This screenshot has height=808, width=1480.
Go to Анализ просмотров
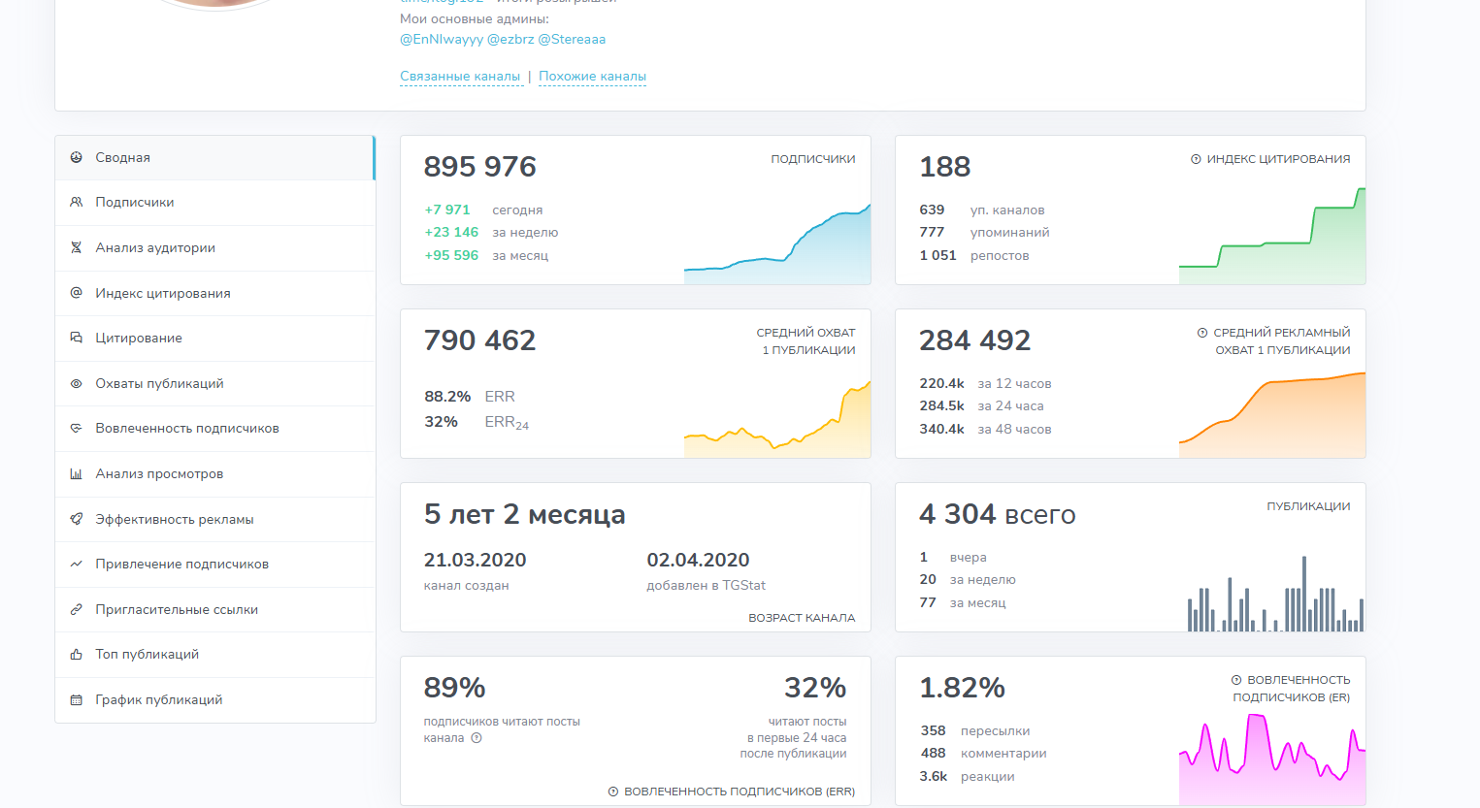click(x=214, y=473)
